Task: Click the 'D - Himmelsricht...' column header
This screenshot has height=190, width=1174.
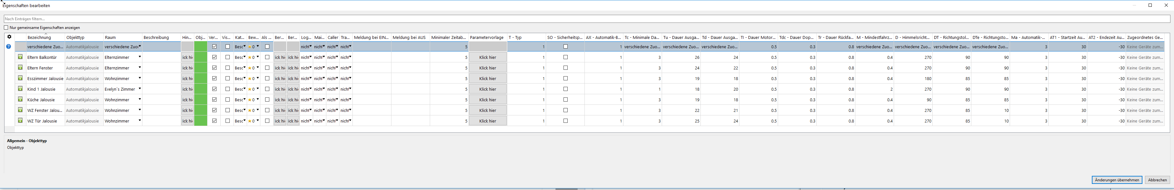Action: click(x=913, y=37)
